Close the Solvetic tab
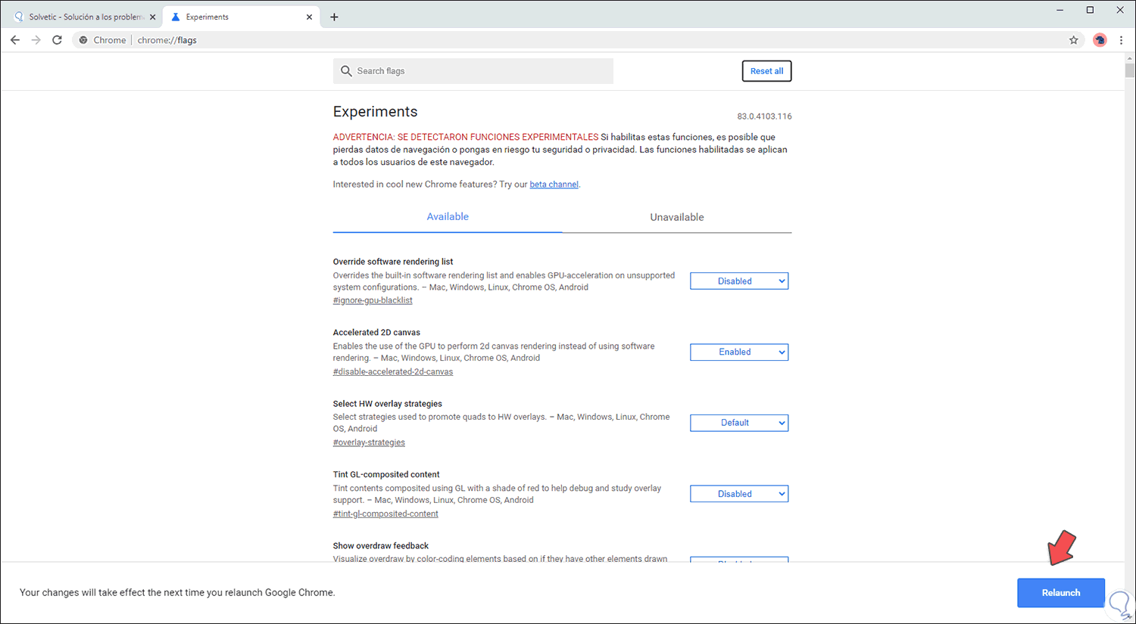 (x=152, y=17)
